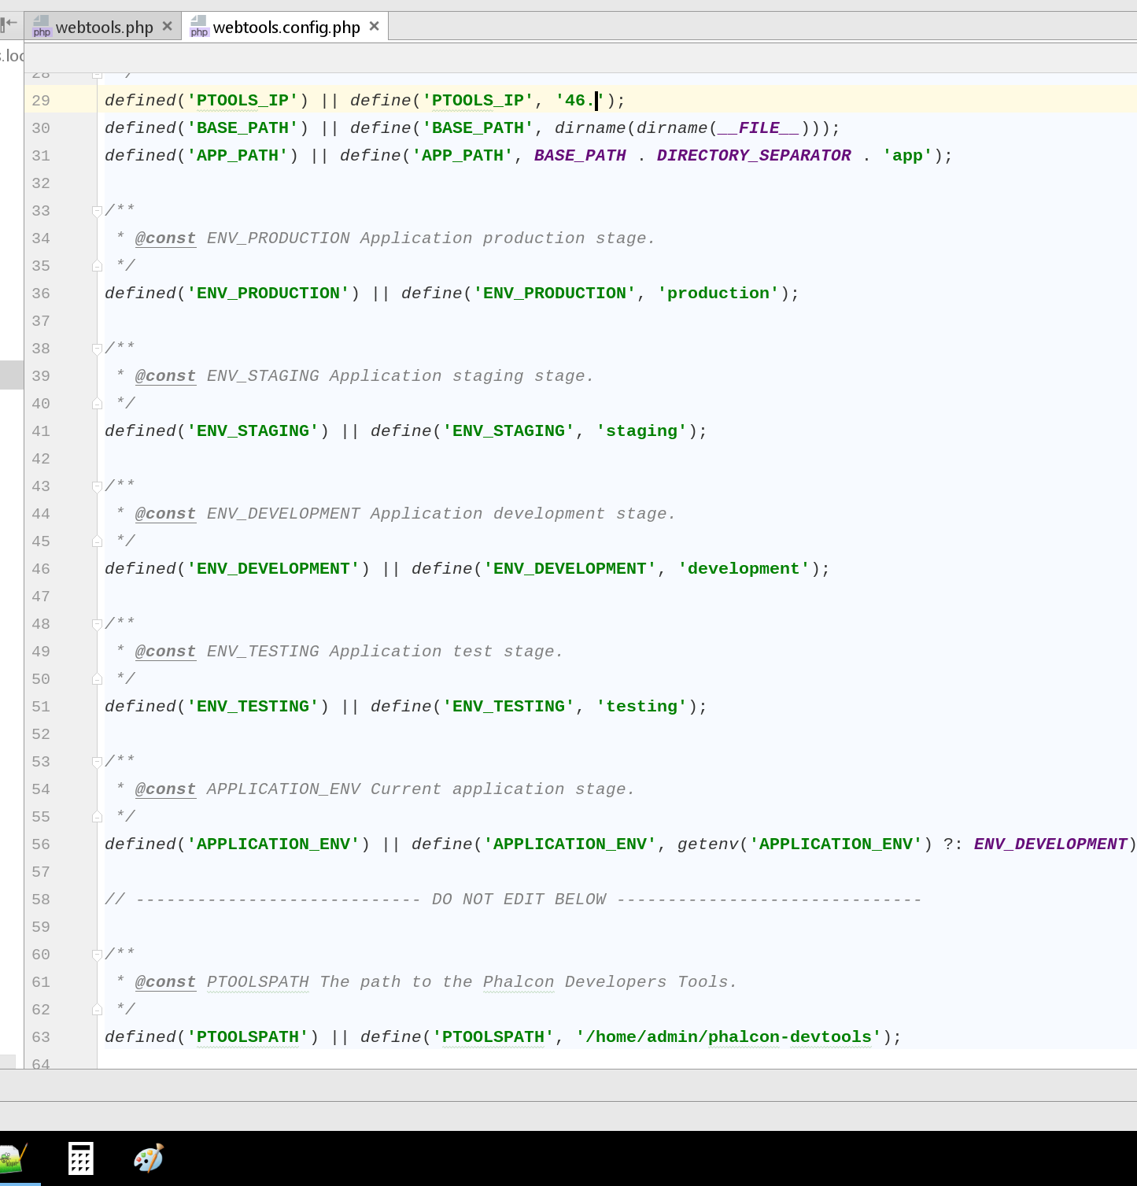Click the gutter marker icon beside line 55
Screen dimensions: 1137x1186
[x=97, y=816]
